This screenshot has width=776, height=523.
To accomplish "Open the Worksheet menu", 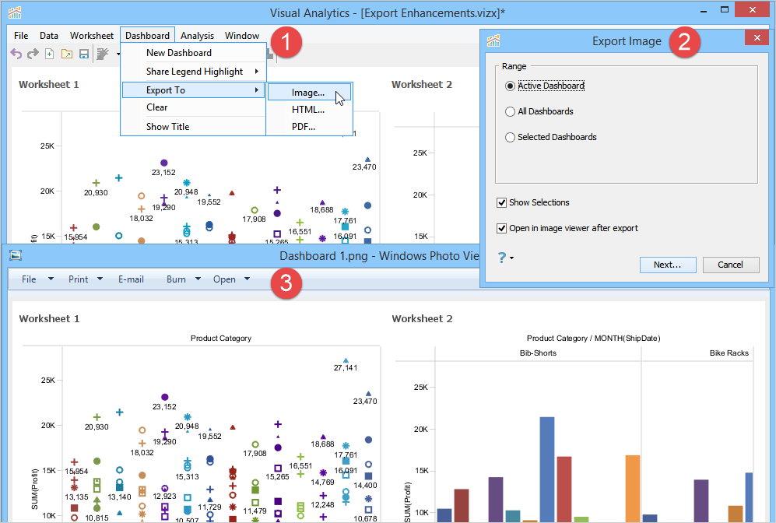I will (x=92, y=36).
